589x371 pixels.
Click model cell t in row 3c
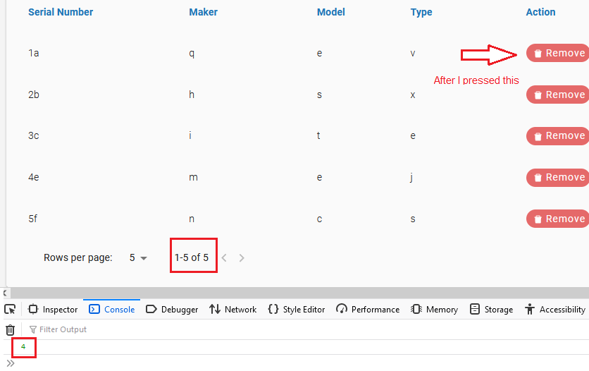coord(318,135)
